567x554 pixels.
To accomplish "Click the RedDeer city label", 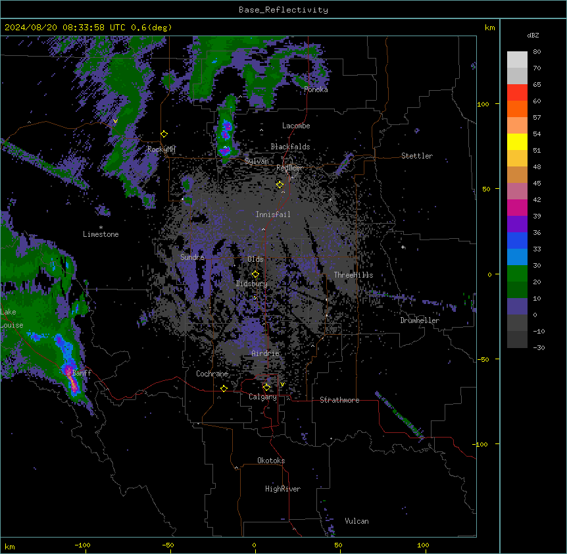I will pos(290,168).
